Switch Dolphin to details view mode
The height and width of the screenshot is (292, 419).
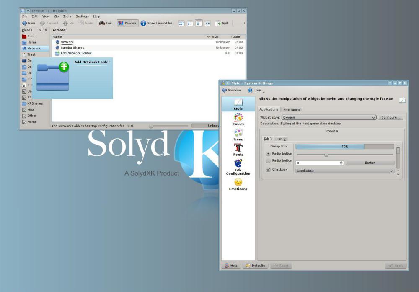[199, 23]
